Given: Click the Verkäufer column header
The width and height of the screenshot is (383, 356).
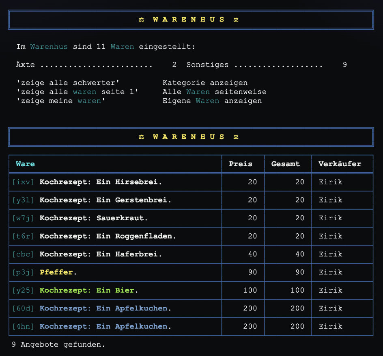Looking at the screenshot, I should 340,164.
